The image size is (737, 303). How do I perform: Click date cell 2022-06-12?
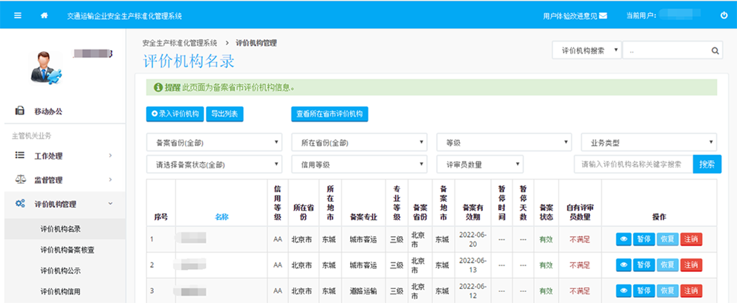click(x=472, y=291)
